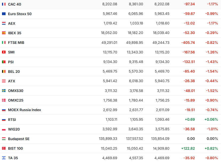Image resolution: width=221 pixels, height=162 pixels.
Task: Click the Russian flag beside RTSI
Action: point(4,120)
